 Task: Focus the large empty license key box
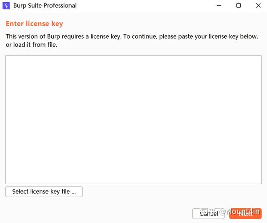pos(133,119)
